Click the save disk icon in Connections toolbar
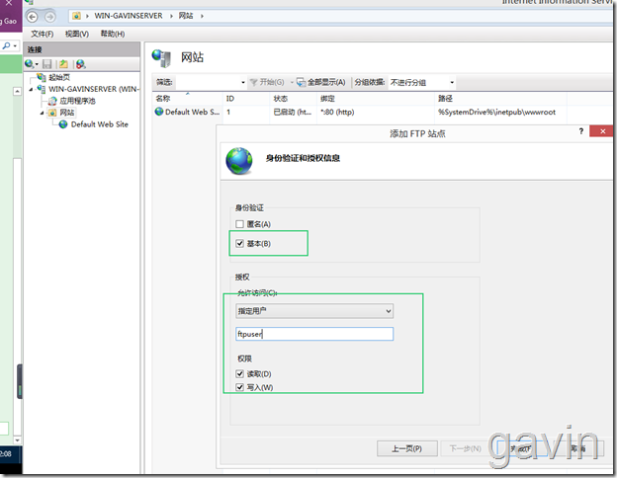Viewport: 617px width, 478px height. coord(47,64)
